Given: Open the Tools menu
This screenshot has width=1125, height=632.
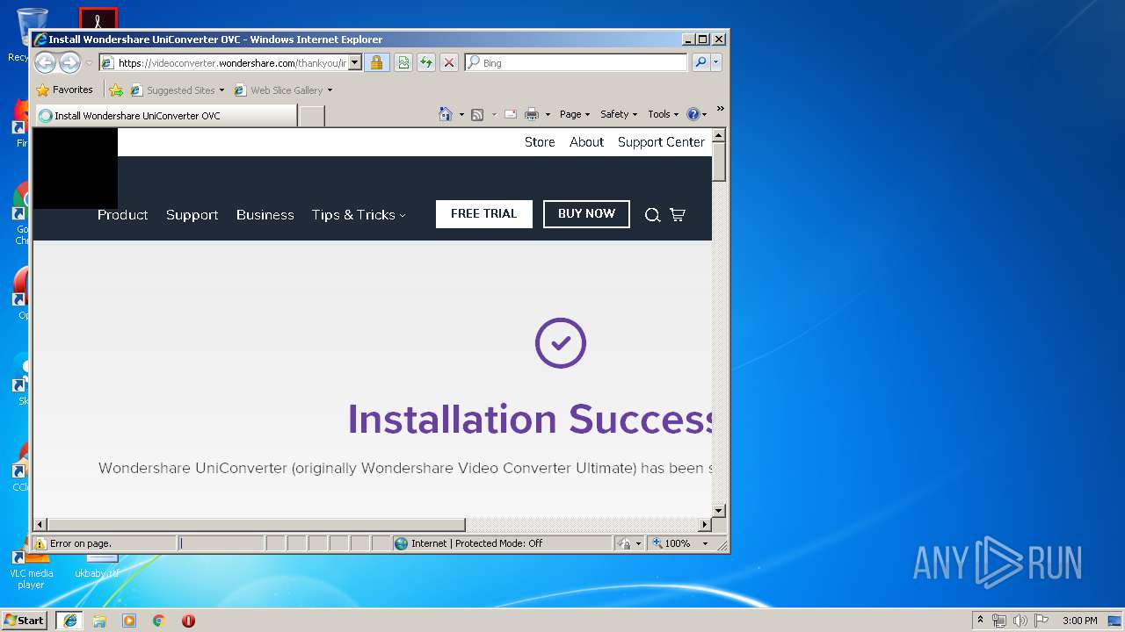Looking at the screenshot, I should [664, 114].
